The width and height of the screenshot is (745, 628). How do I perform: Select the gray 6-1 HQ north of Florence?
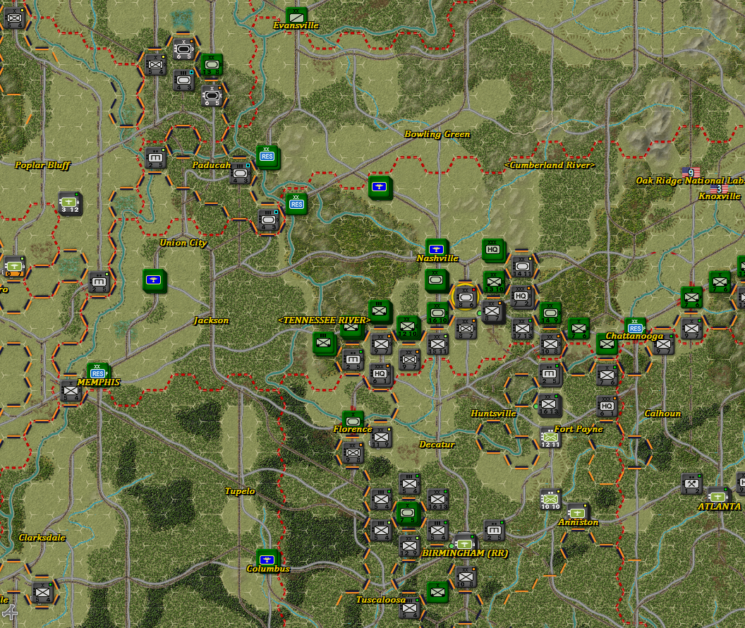pyautogui.click(x=380, y=374)
